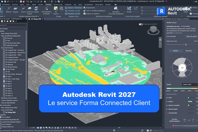Expand Données météorologiques chevron

pos(197,120)
